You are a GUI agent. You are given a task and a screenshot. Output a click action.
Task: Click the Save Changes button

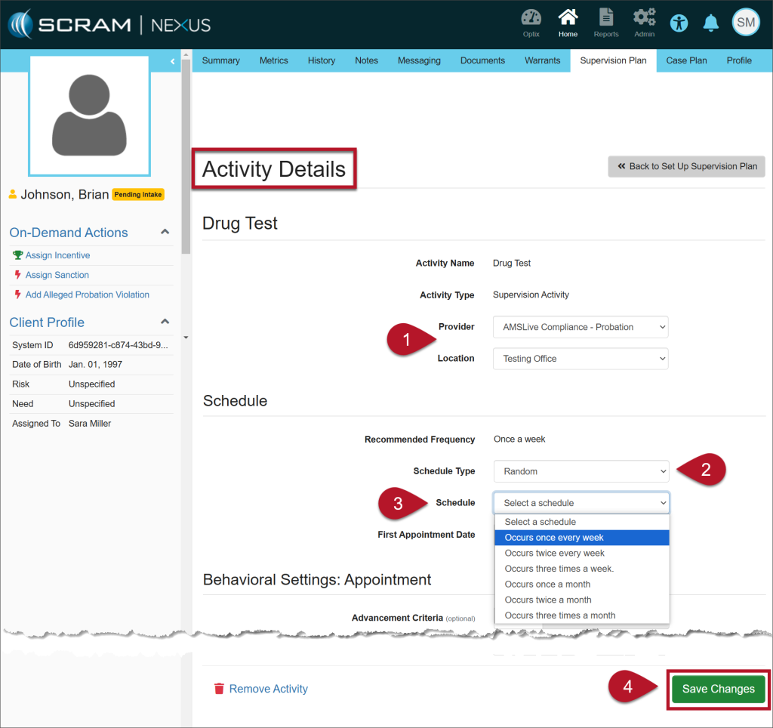718,689
